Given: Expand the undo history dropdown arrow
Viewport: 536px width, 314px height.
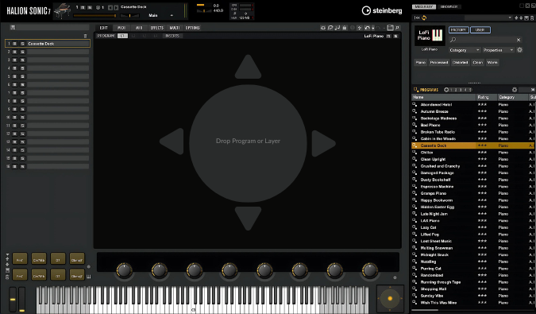Looking at the screenshot, I should pyautogui.click(x=373, y=28).
